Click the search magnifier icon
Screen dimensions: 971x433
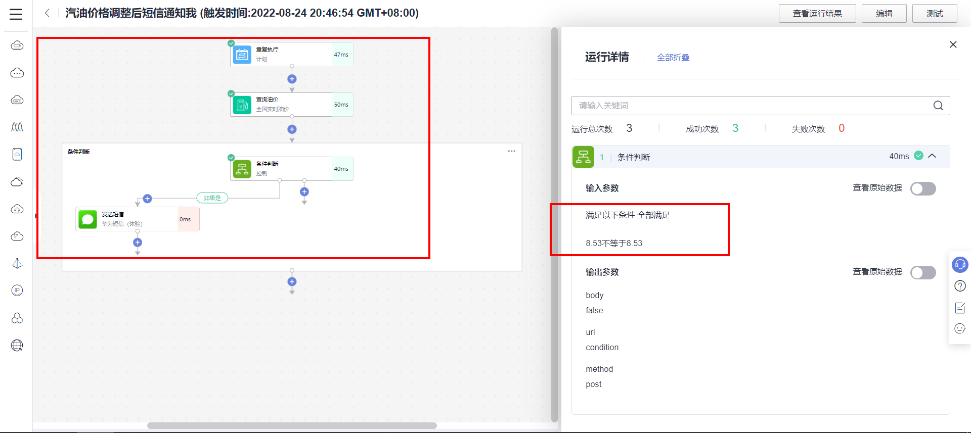(938, 106)
